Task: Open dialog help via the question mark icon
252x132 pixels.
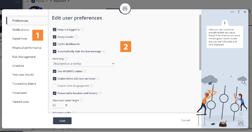Action: (239, 12)
